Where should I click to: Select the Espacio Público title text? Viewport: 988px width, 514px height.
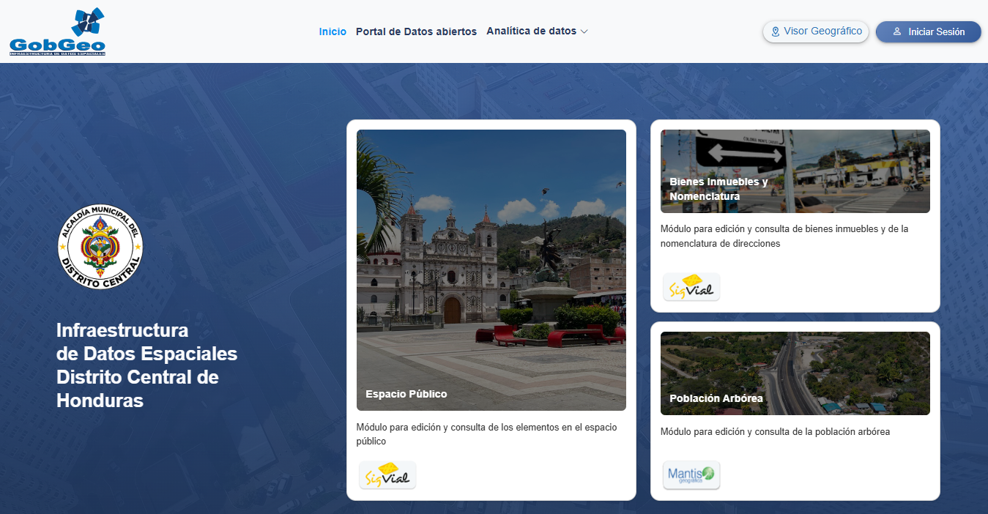point(406,394)
